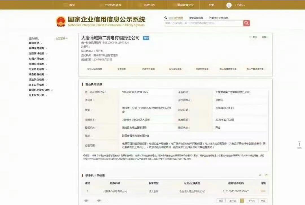
Task: Click registered capital 339989.140000万人民币
Action: click(x=136, y=120)
